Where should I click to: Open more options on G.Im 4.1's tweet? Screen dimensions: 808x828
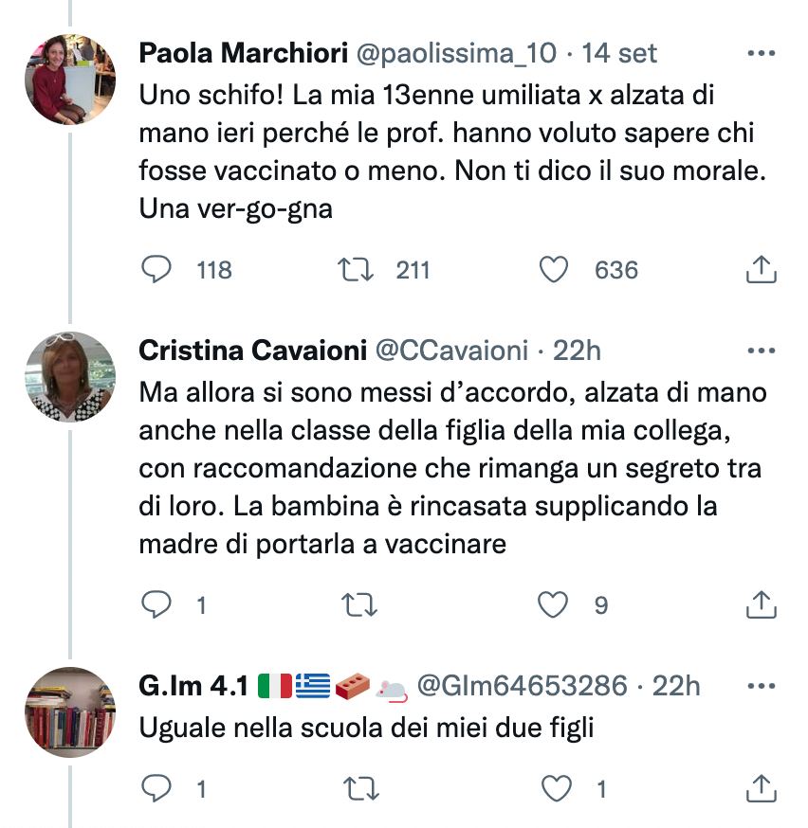761,686
